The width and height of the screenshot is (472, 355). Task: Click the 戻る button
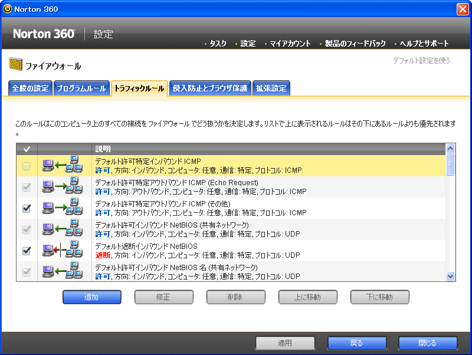[357, 343]
